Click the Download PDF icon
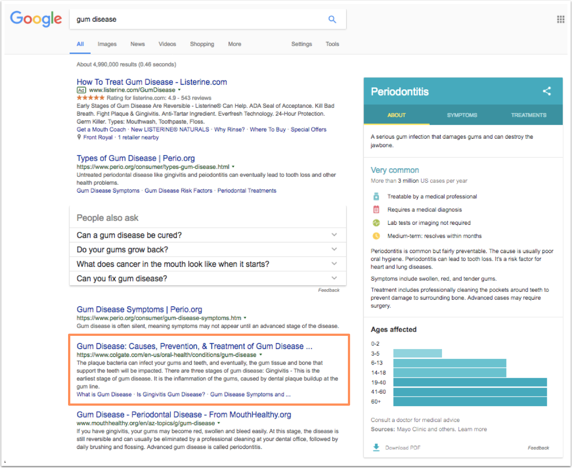Viewport: 572px width, 468px height. [x=376, y=447]
